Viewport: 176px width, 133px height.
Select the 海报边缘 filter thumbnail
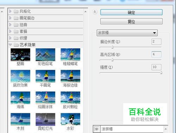pyautogui.click(x=70, y=76)
